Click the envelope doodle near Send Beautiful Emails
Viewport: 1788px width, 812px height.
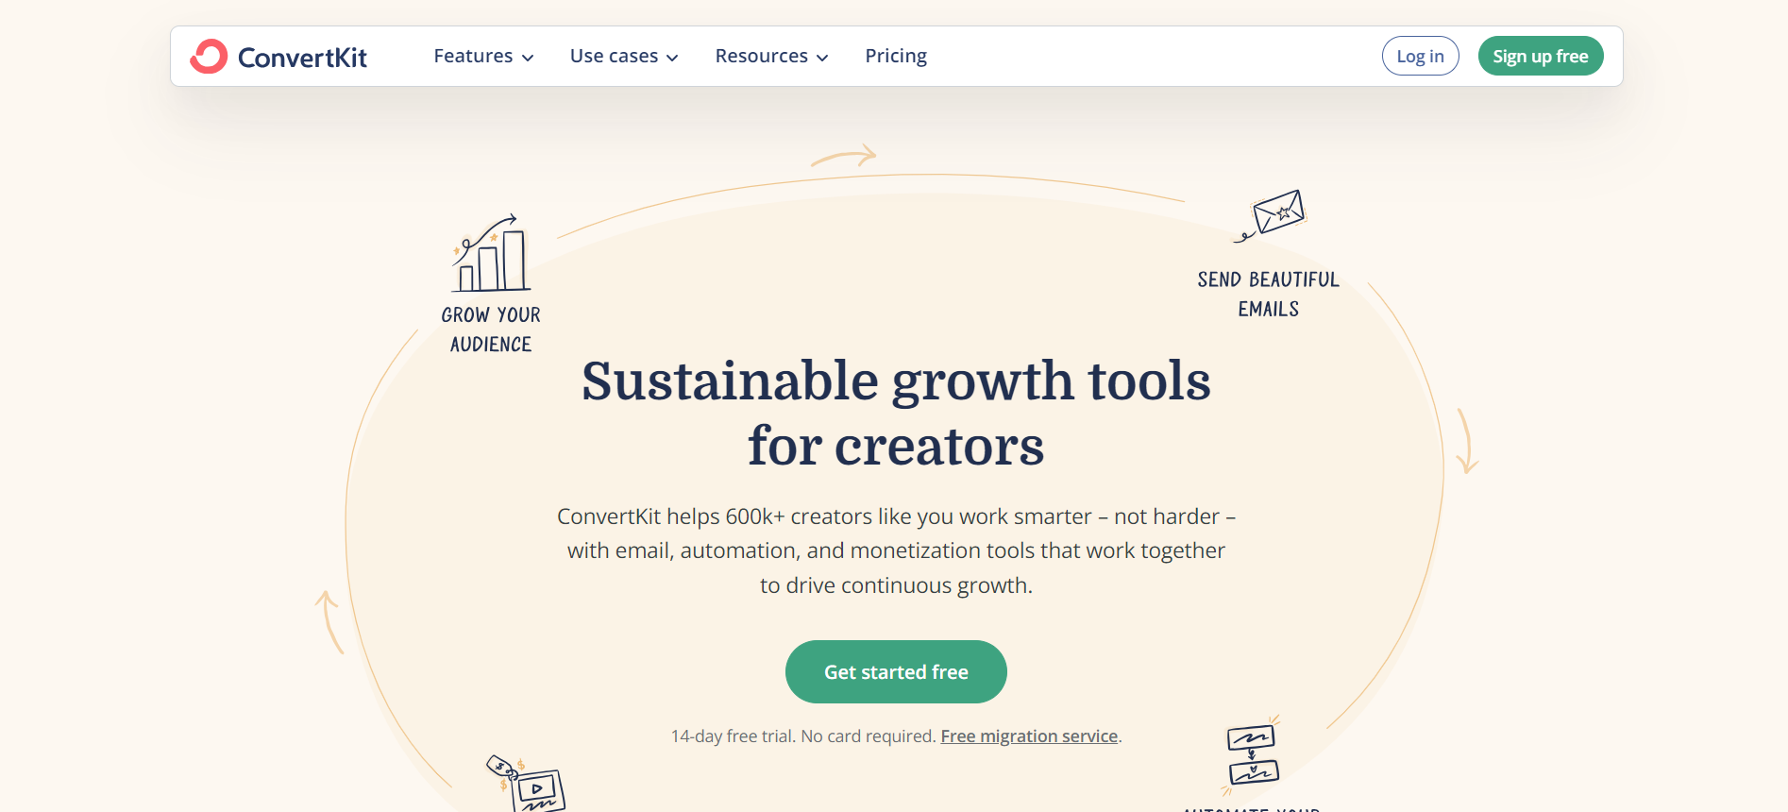point(1278,213)
